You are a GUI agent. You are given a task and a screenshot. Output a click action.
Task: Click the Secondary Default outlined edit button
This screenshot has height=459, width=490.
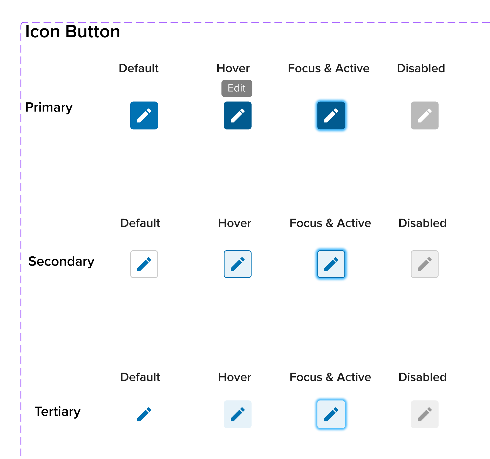[x=144, y=264]
